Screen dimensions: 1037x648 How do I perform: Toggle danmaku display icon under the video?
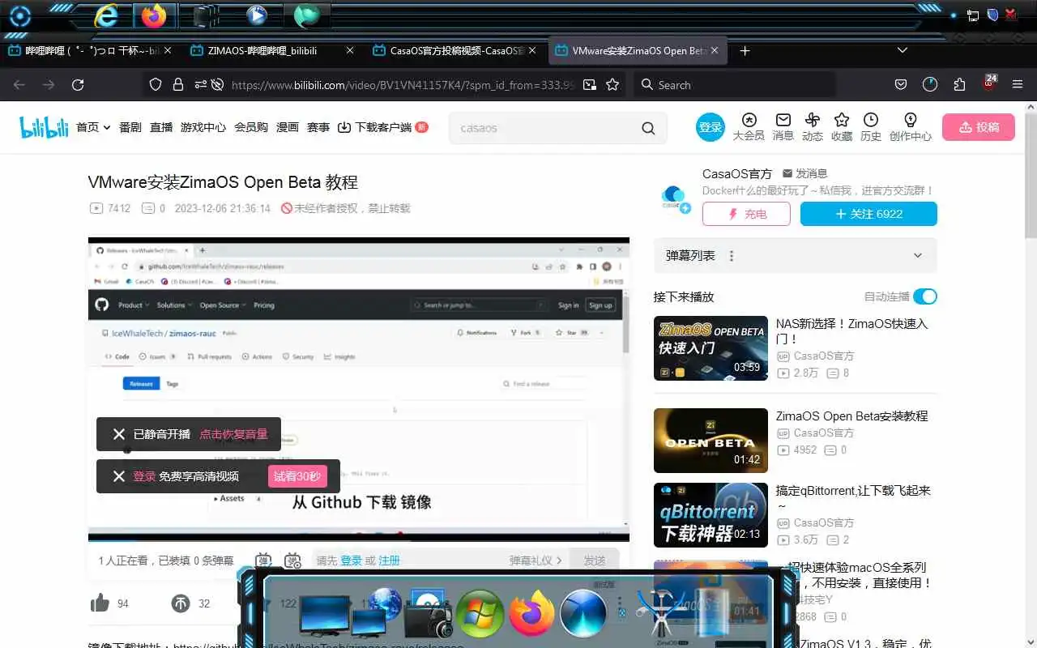pyautogui.click(x=263, y=561)
